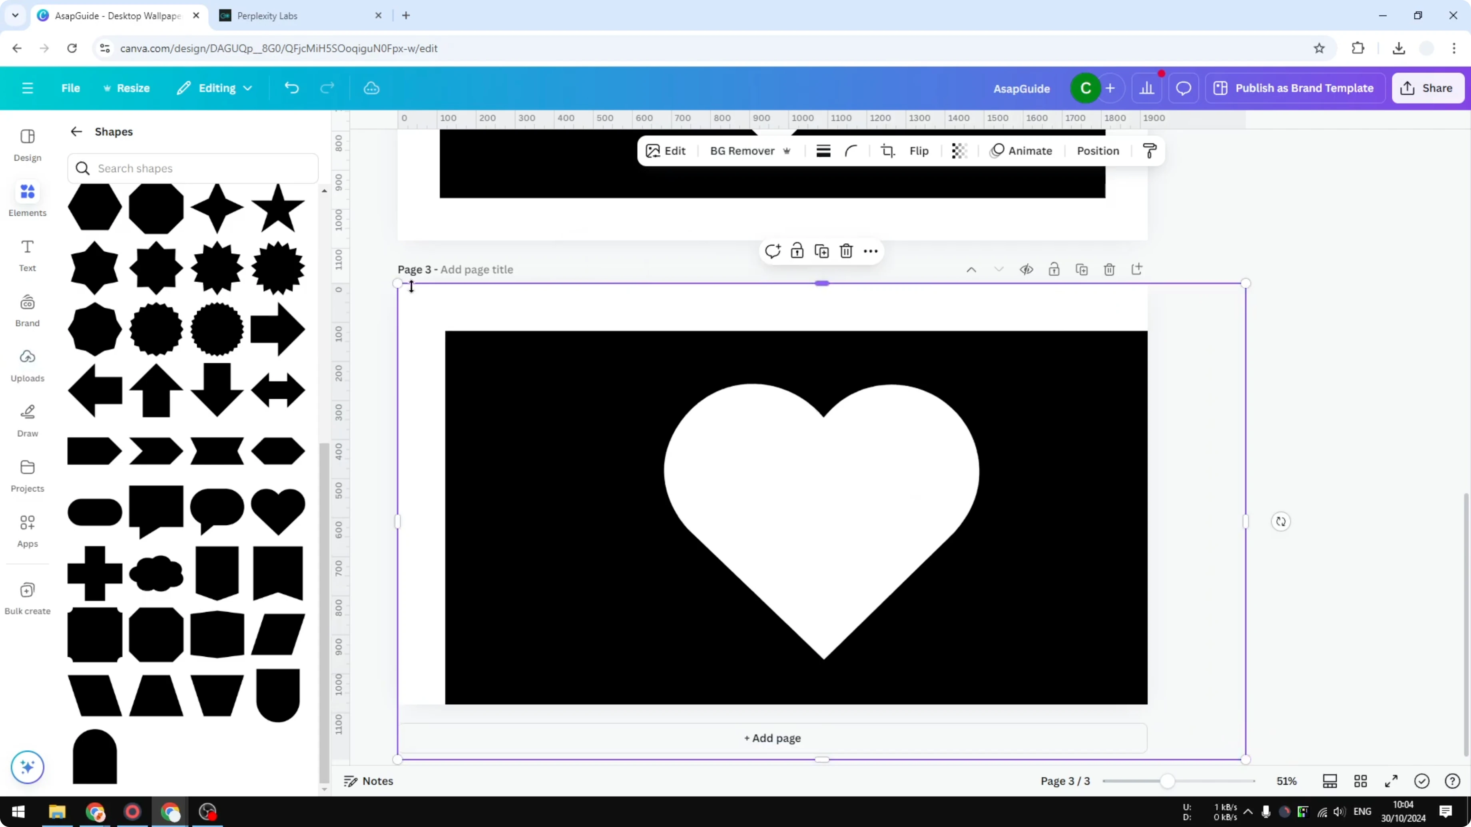This screenshot has height=827, width=1471.
Task: Click the Animate option in the toolbar
Action: [1022, 151]
